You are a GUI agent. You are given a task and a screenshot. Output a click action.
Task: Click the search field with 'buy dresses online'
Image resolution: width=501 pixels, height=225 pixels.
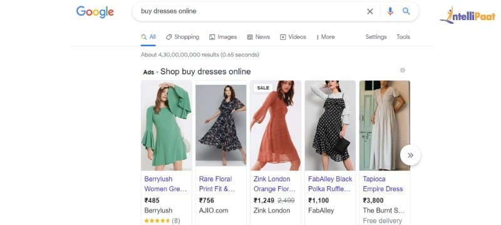(249, 11)
